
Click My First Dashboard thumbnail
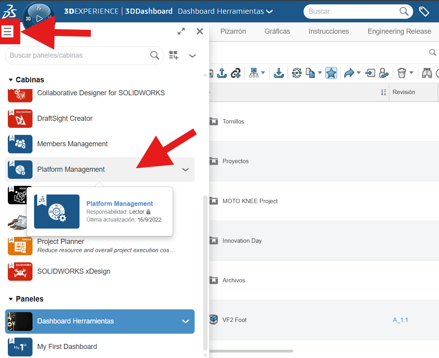20,347
